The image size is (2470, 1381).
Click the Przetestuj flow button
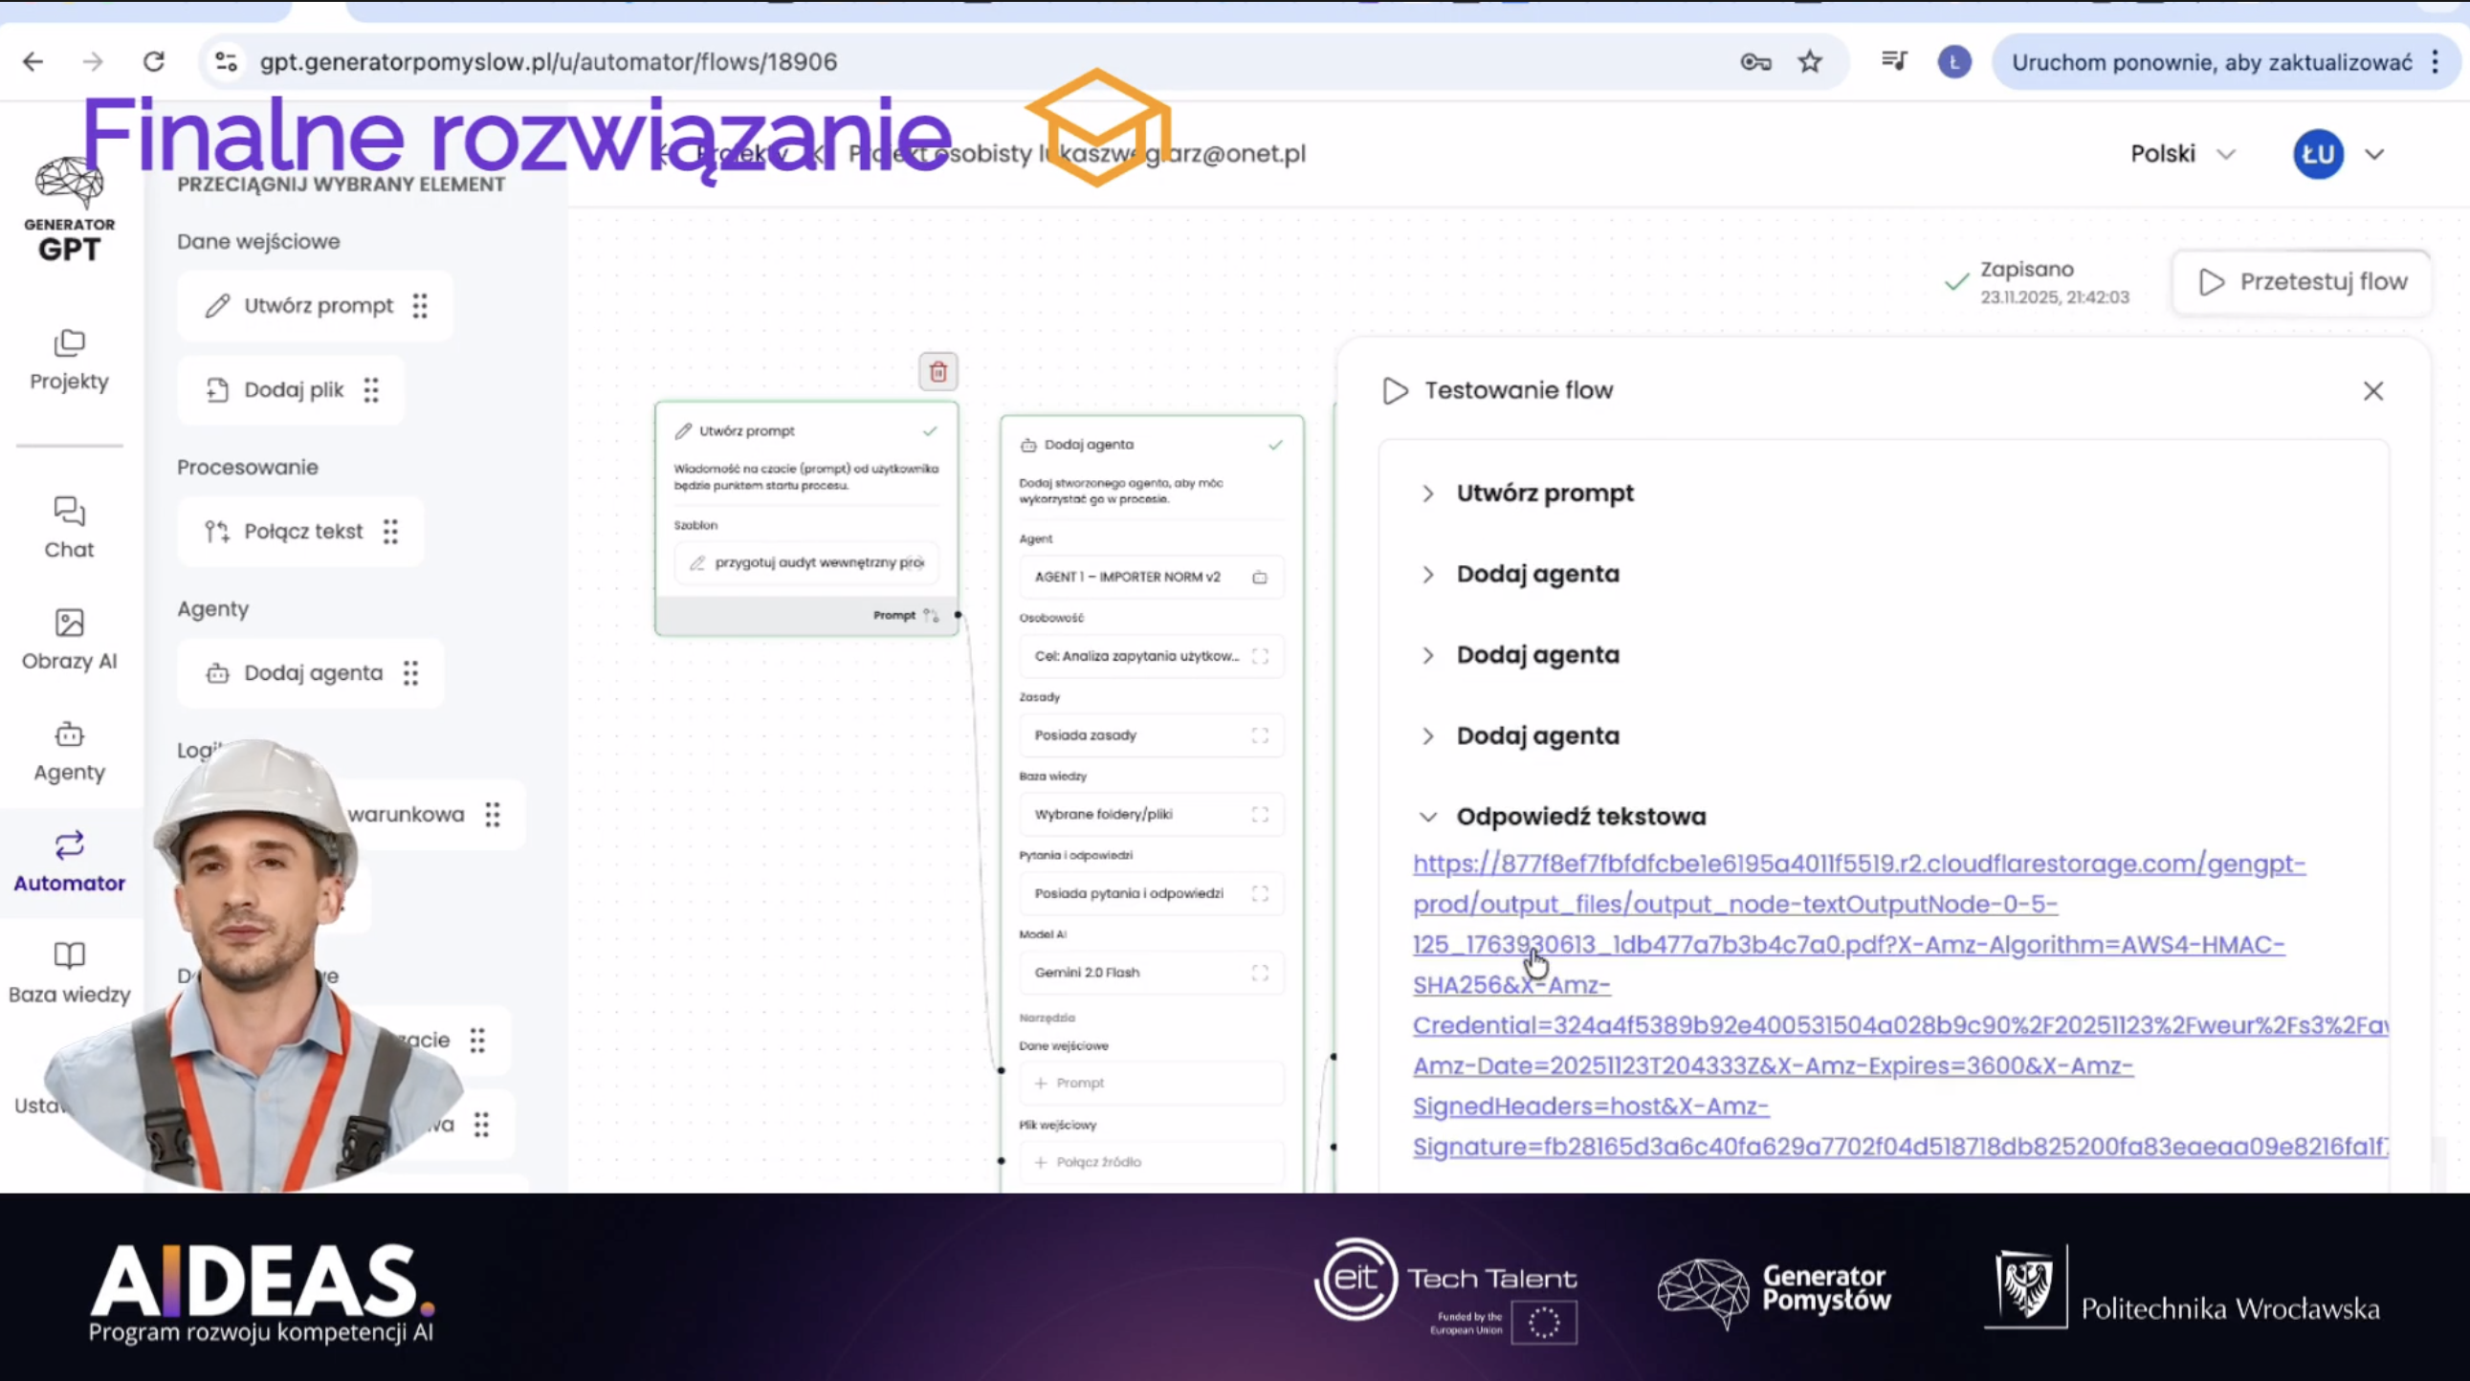point(2302,282)
